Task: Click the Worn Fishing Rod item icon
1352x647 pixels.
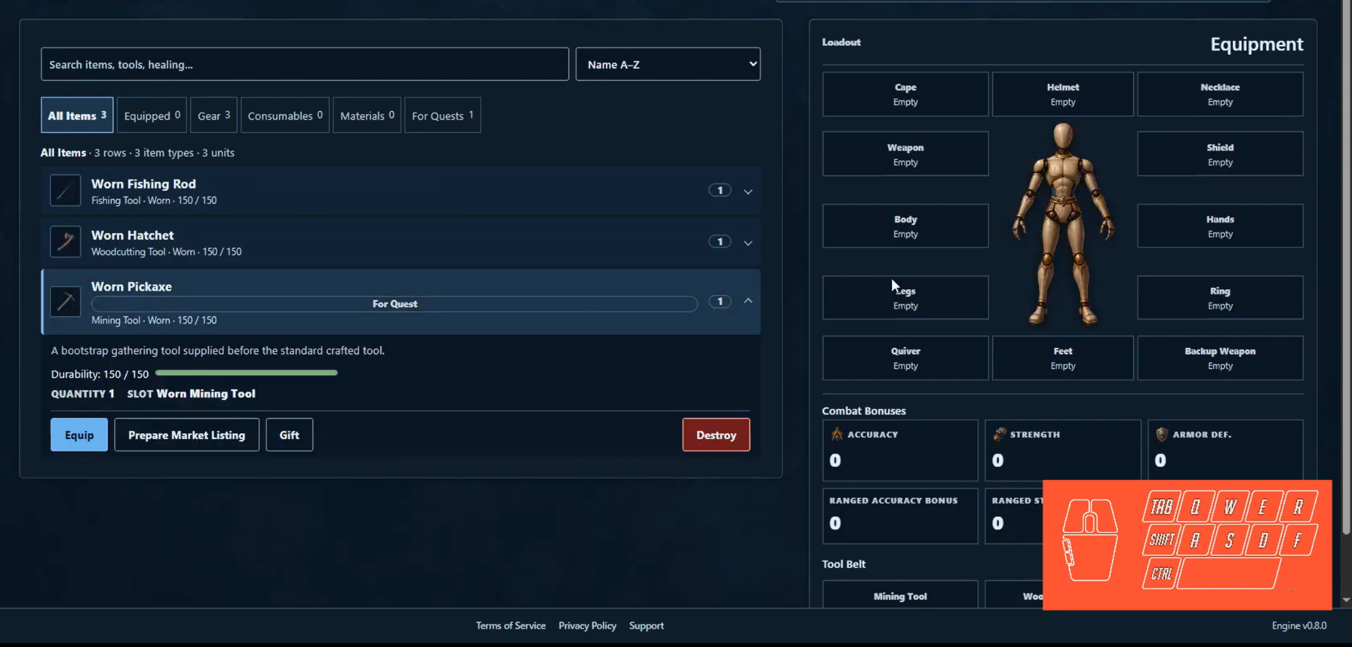Action: [x=65, y=191]
